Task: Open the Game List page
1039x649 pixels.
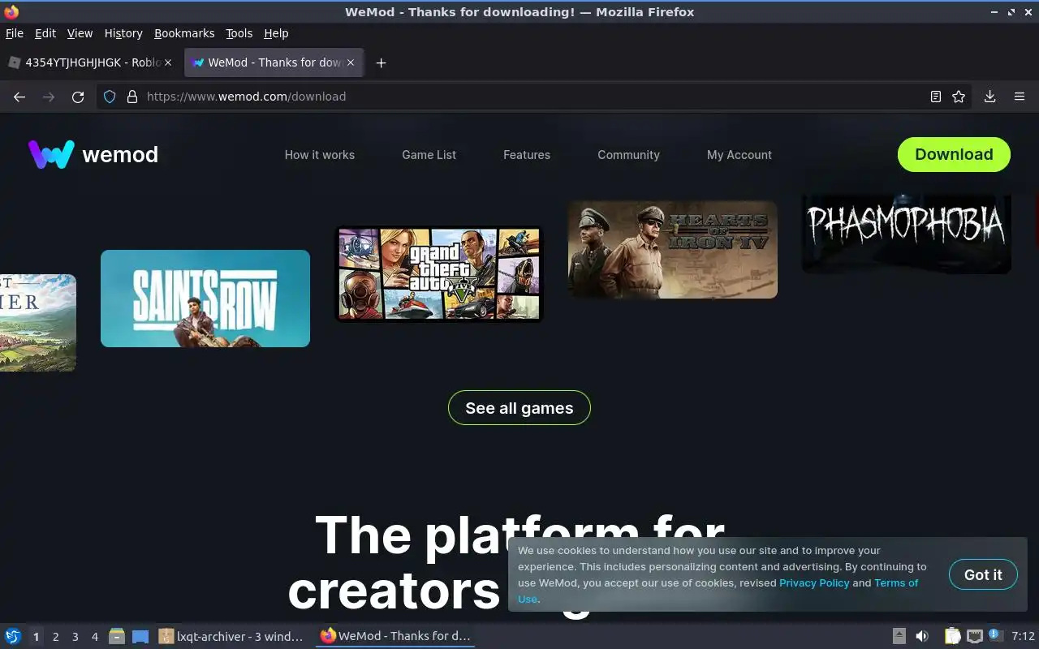Action: point(429,155)
